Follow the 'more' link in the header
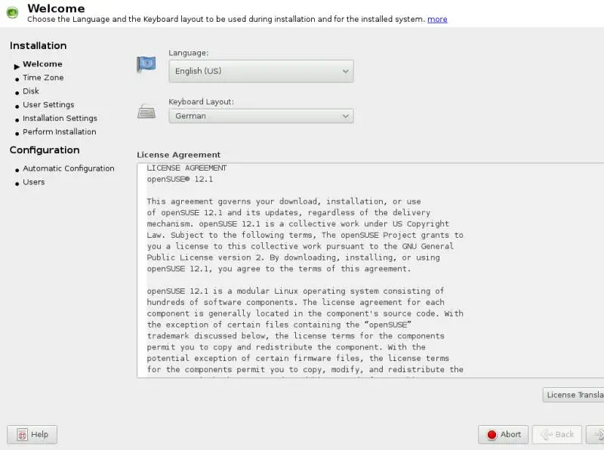Viewport: 604px width, 450px height. (x=437, y=20)
